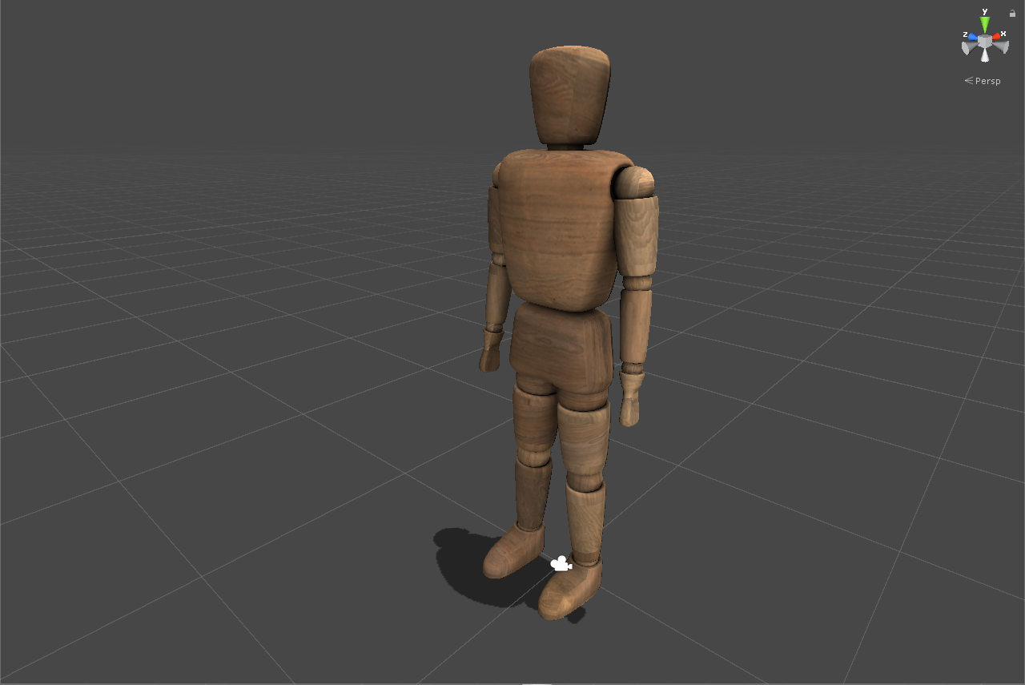Click the gray gizmo cone beneath the blue Z cone
This screenshot has width=1025, height=685.
coord(968,47)
